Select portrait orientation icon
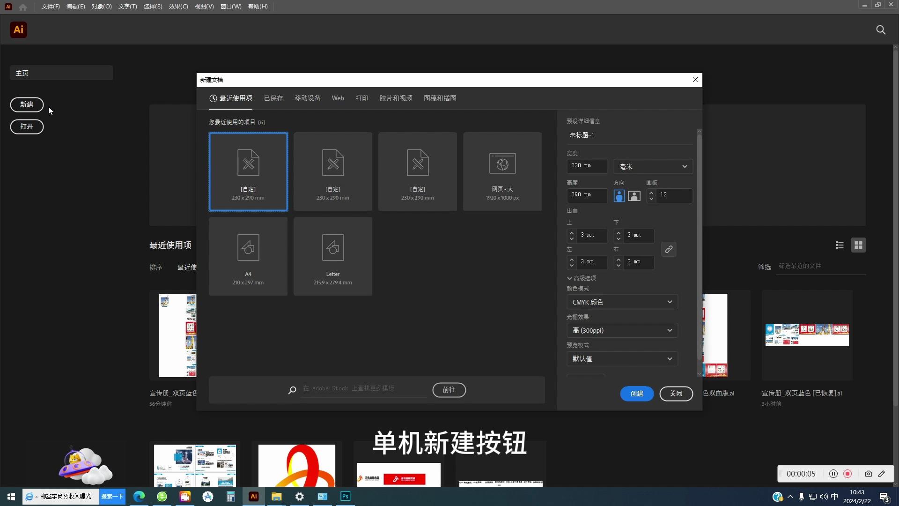This screenshot has height=506, width=899. [619, 196]
